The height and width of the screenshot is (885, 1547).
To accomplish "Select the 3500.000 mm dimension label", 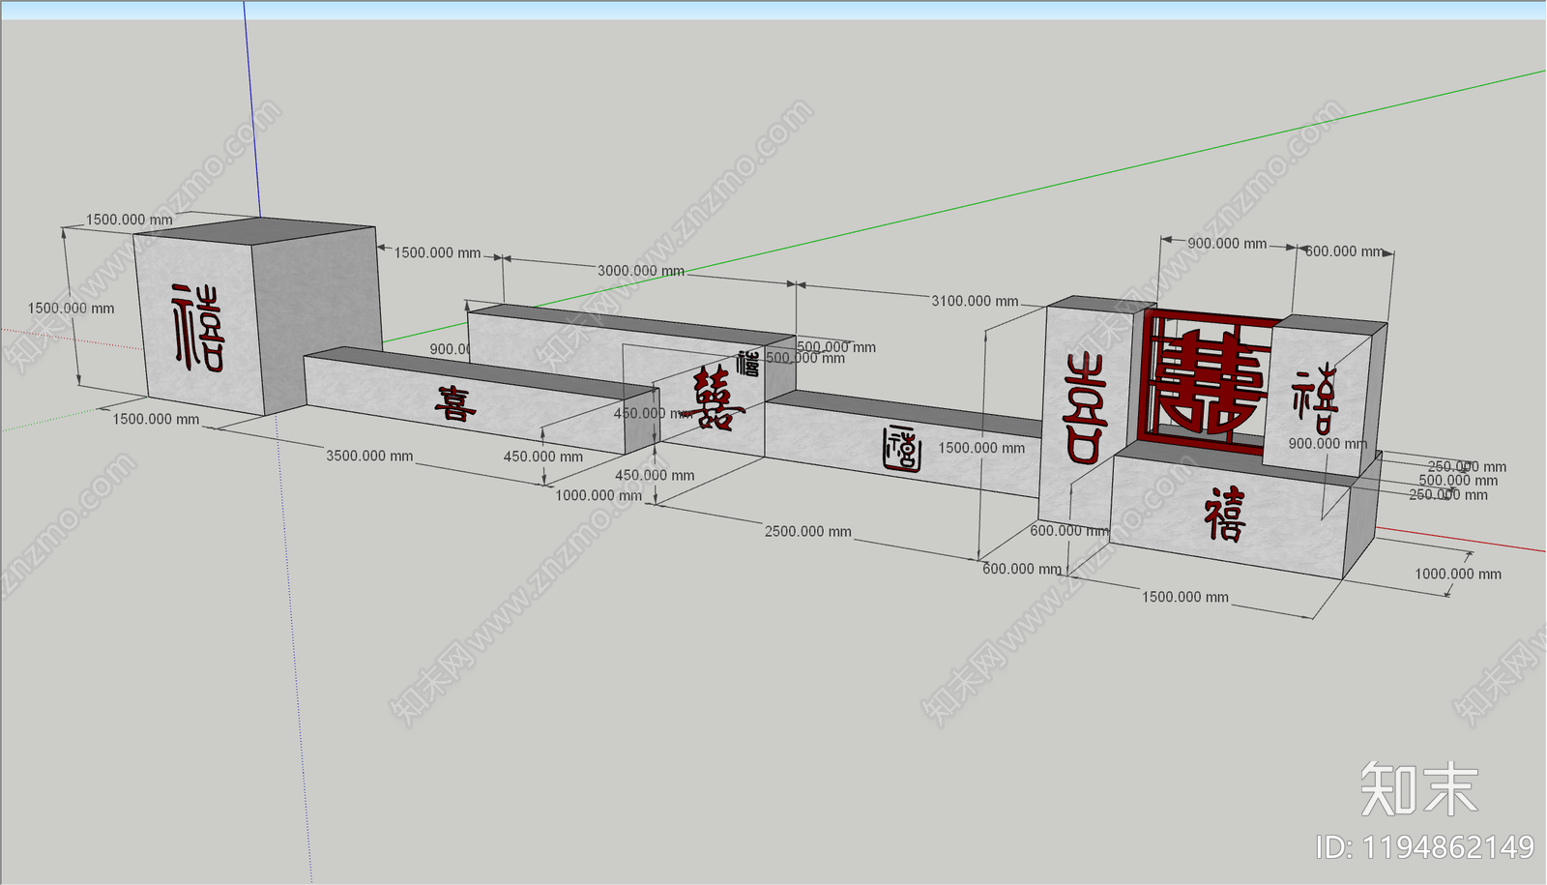I will 369,456.
